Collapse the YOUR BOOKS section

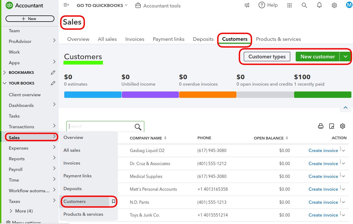point(5,83)
